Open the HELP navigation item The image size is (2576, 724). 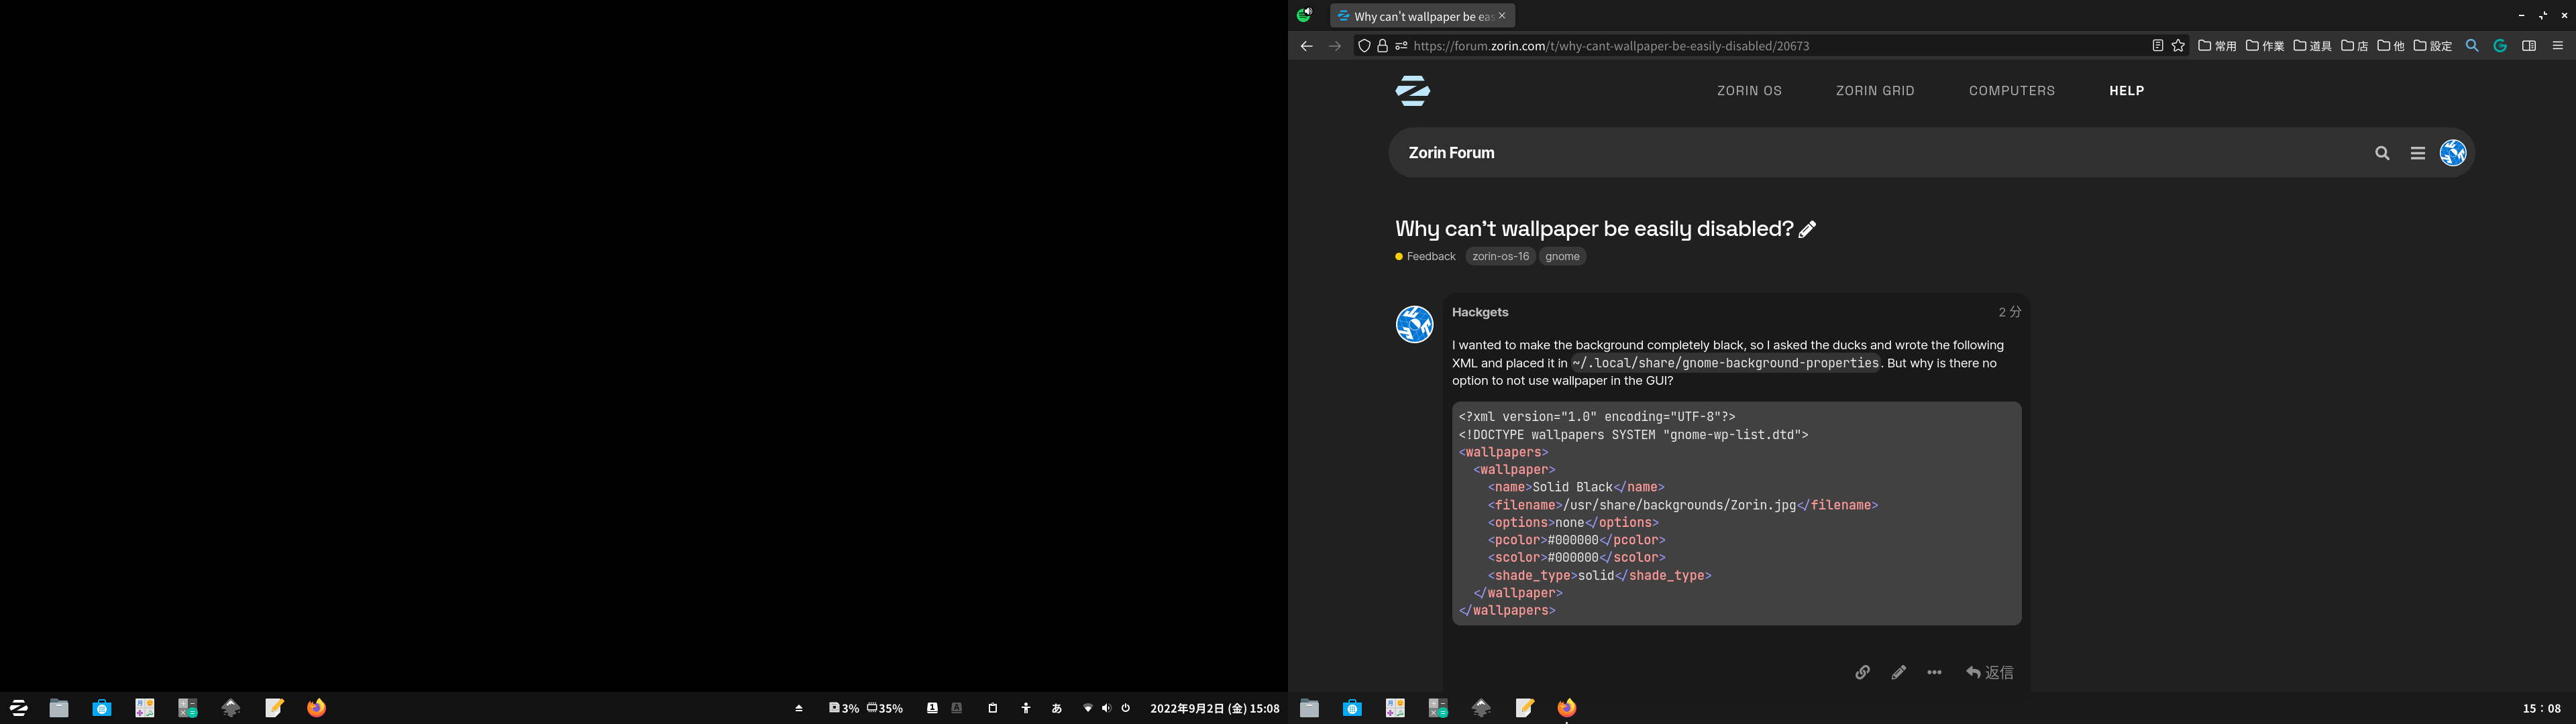[x=2126, y=91]
